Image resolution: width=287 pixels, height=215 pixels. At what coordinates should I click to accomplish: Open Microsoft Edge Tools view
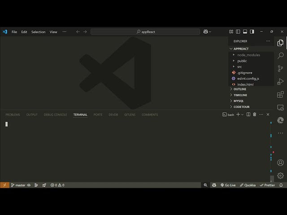pos(280,120)
